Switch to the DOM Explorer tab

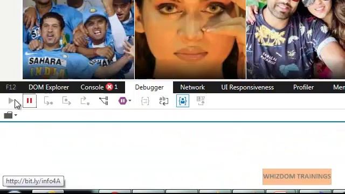pyautogui.click(x=49, y=87)
